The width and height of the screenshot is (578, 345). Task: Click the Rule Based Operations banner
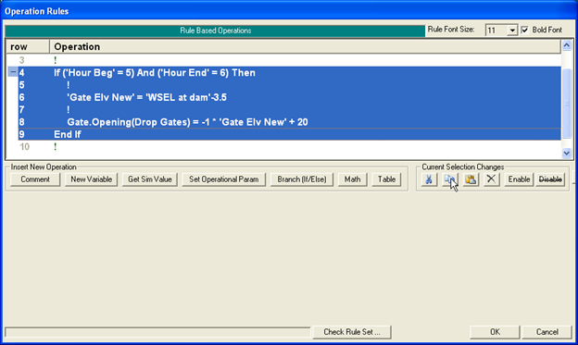[x=215, y=31]
